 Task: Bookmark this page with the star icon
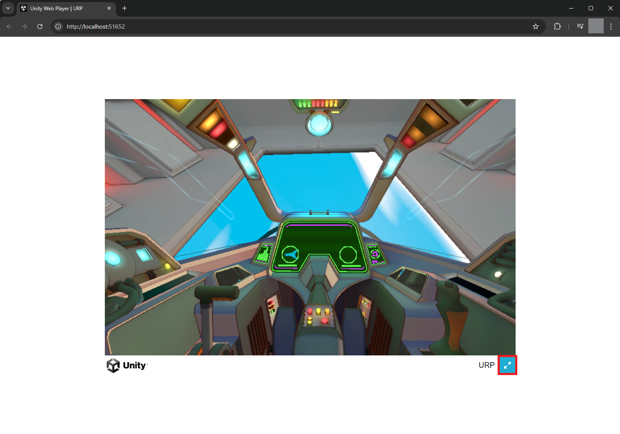[535, 26]
